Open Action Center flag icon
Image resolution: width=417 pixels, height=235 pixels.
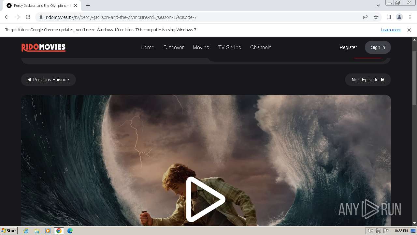click(386, 231)
